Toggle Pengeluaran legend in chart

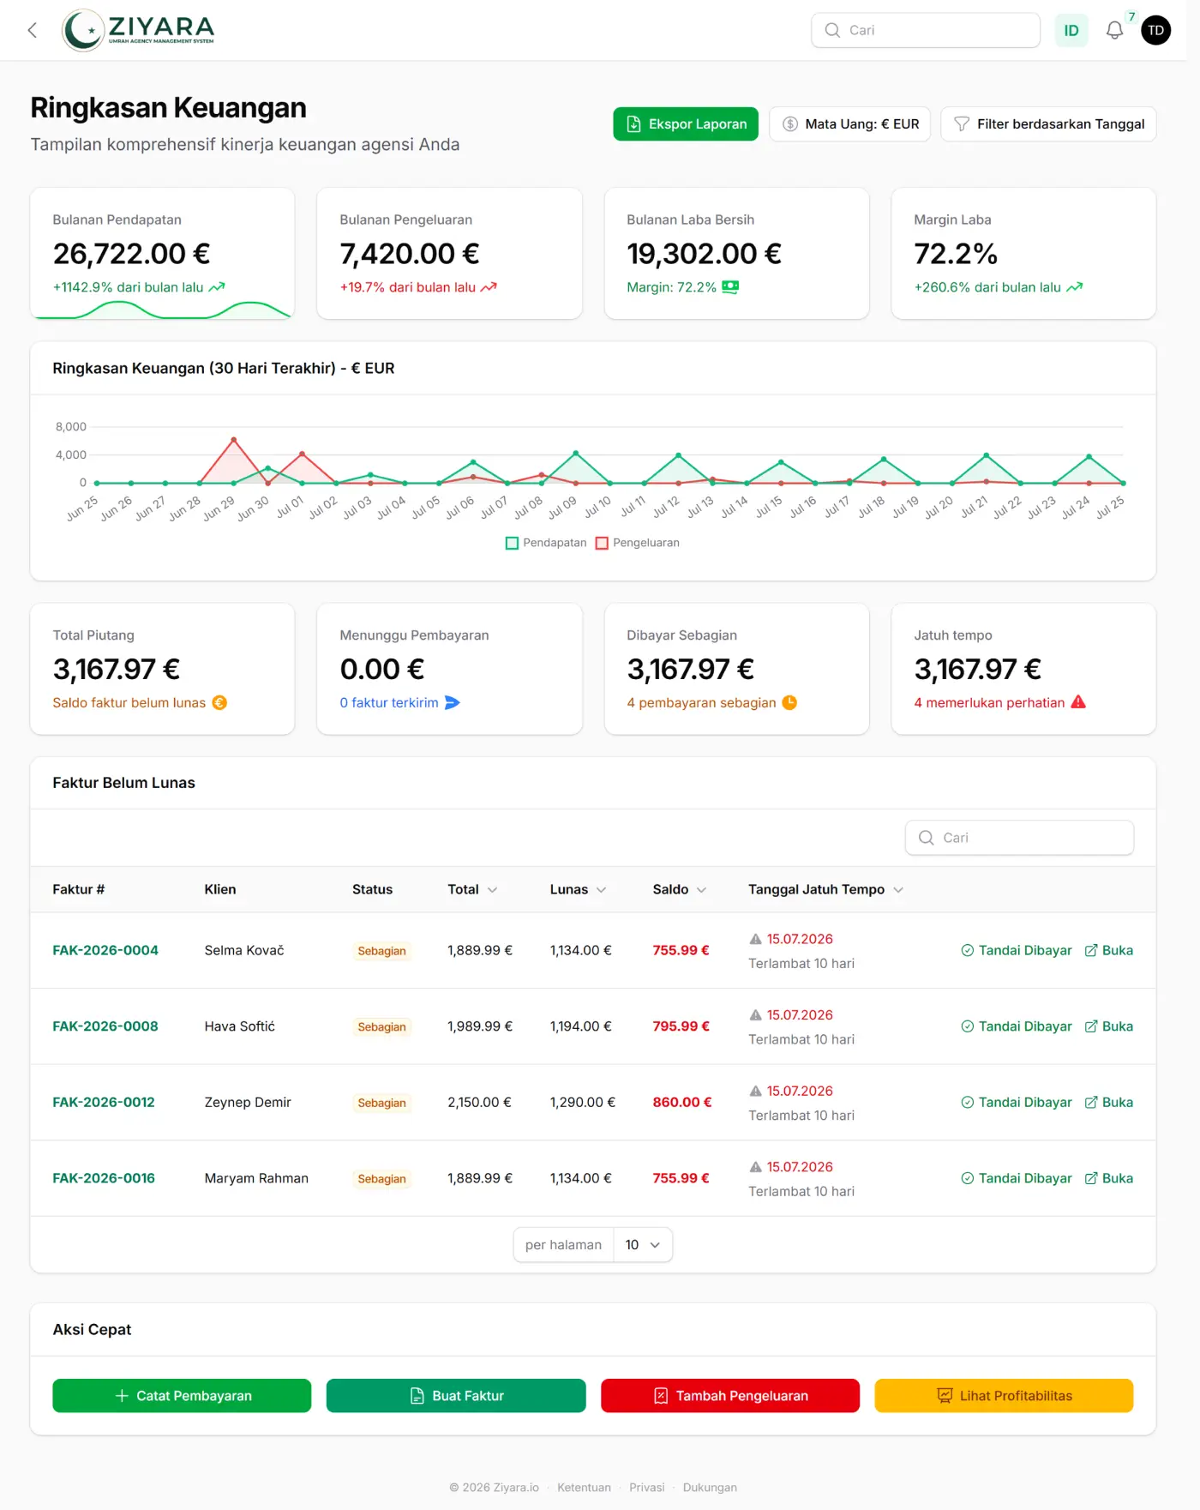638,543
